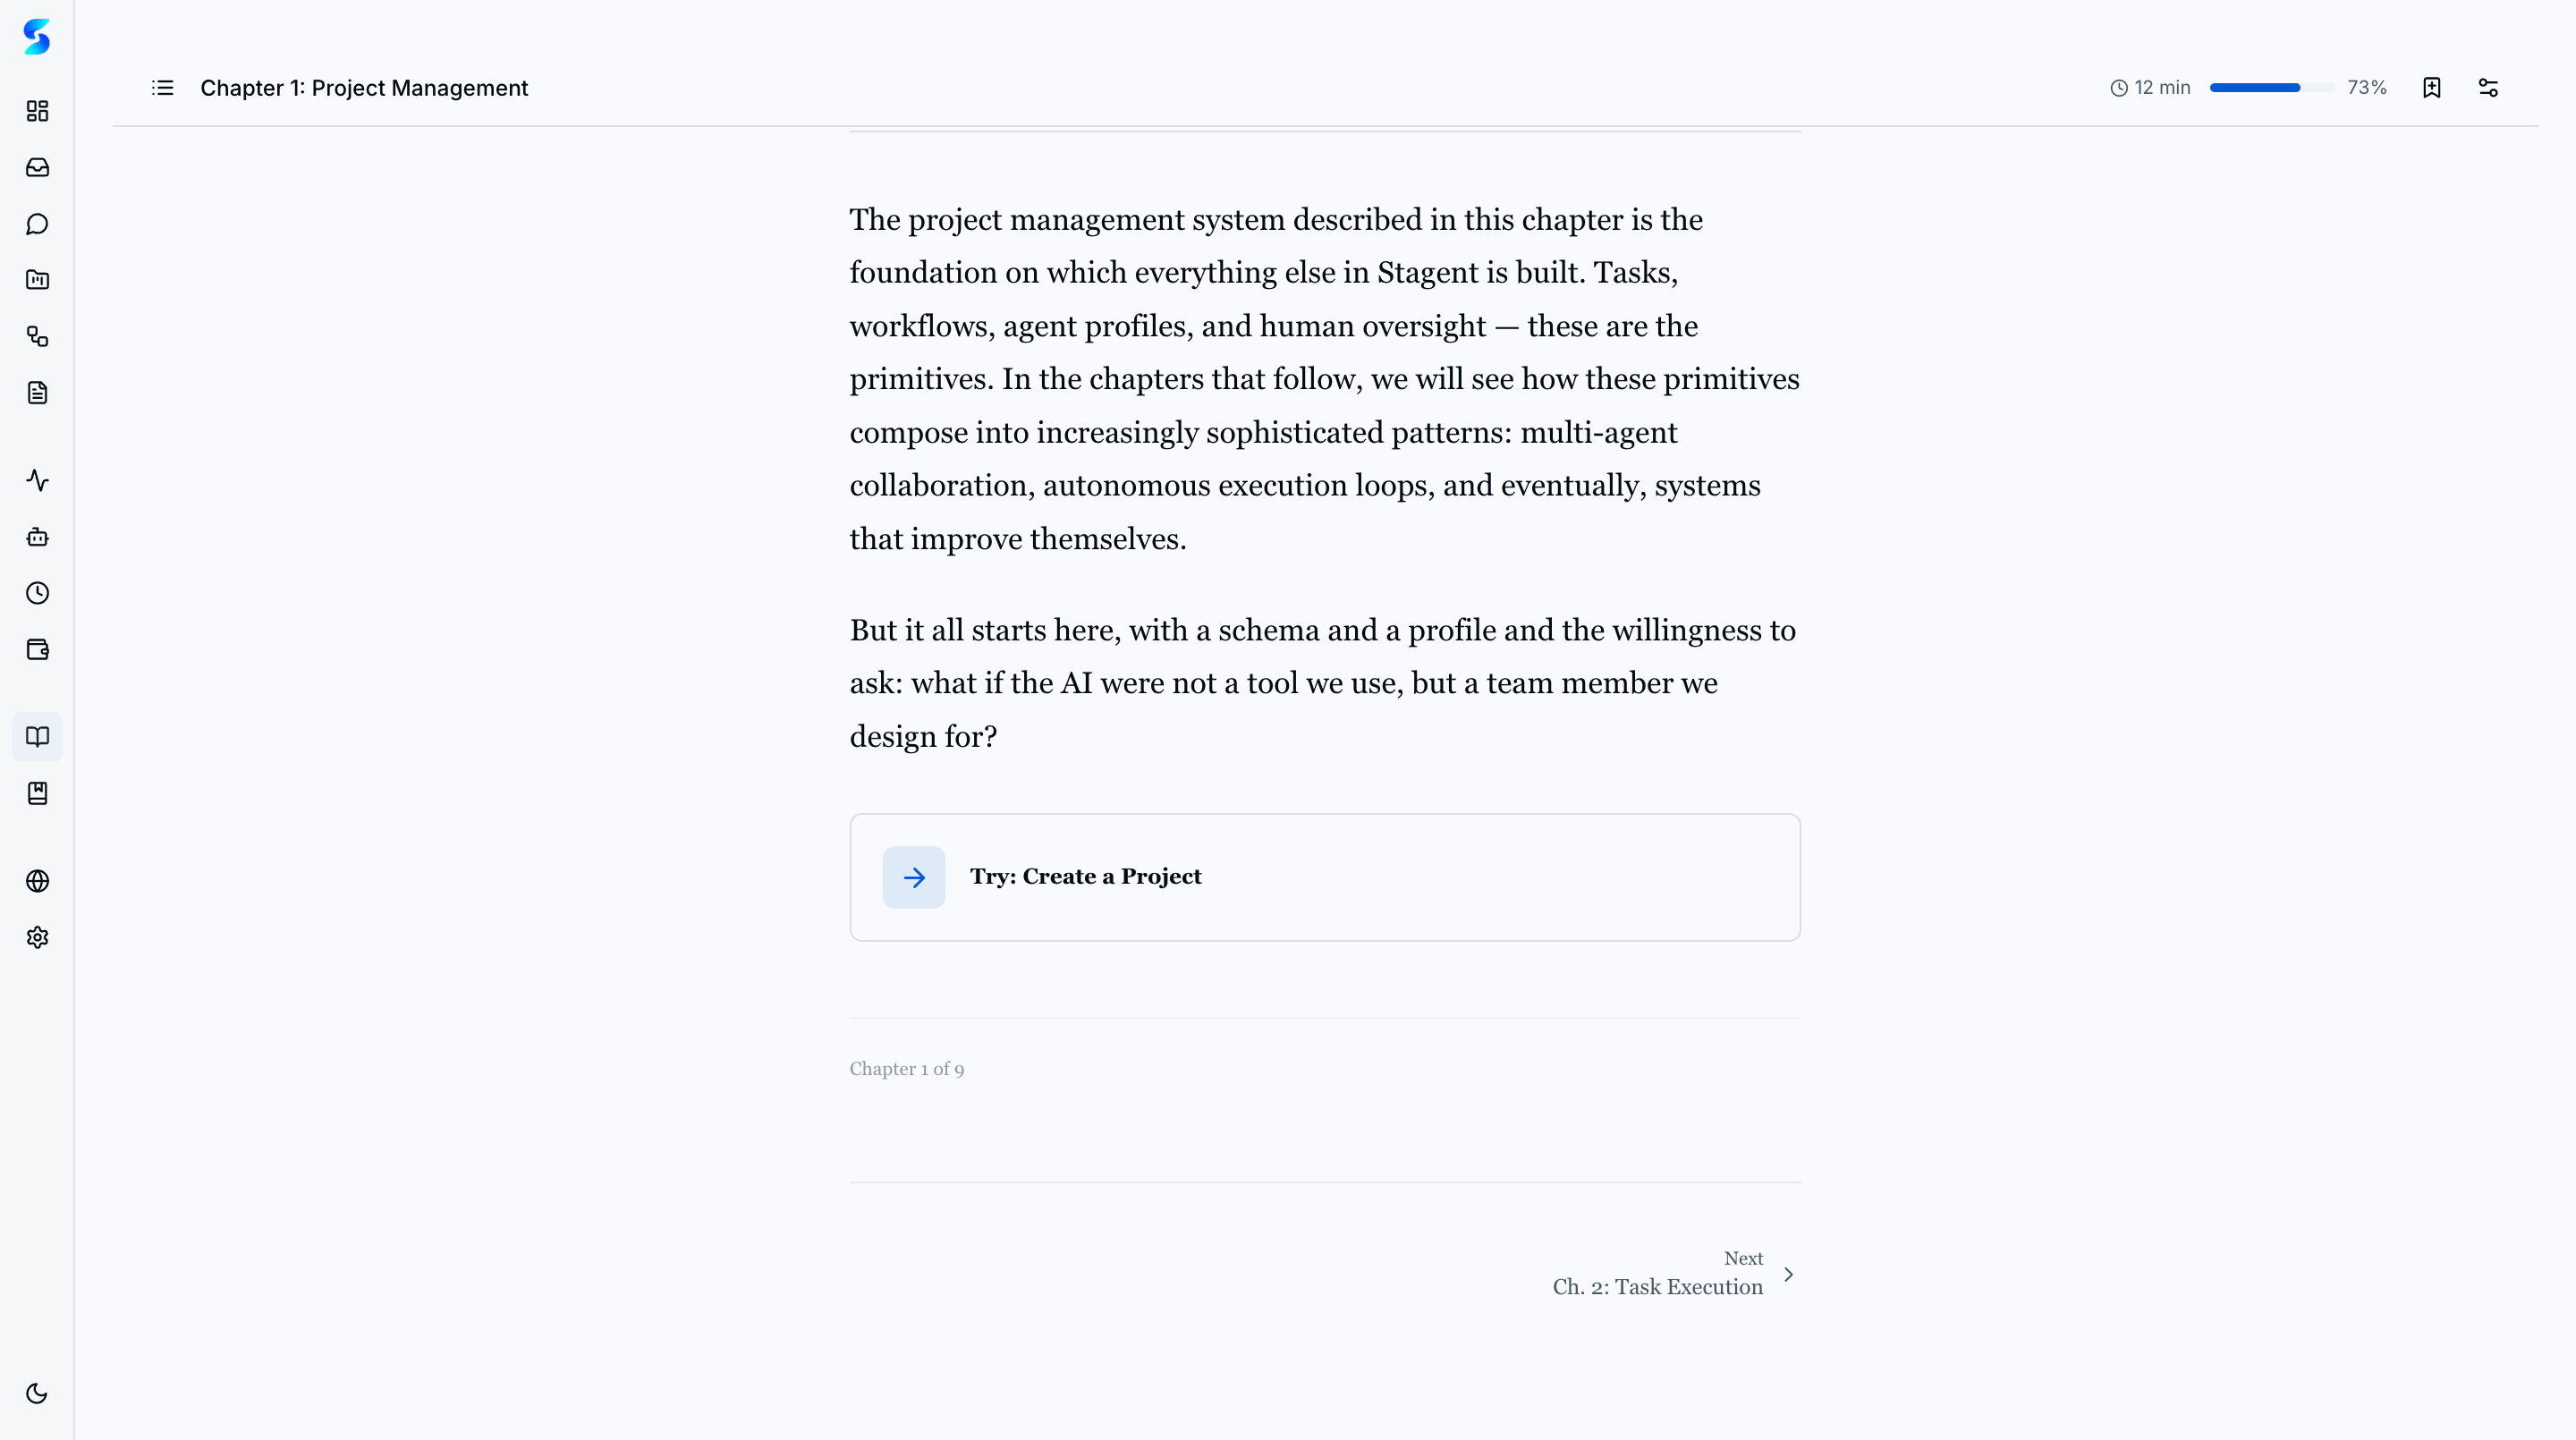Viewport: 2576px width, 1440px height.
Task: Open the chat conversations panel
Action: tap(37, 224)
